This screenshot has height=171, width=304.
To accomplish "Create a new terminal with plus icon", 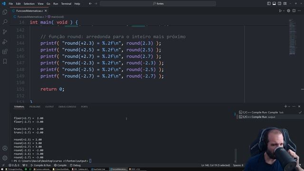I will coord(285,106).
